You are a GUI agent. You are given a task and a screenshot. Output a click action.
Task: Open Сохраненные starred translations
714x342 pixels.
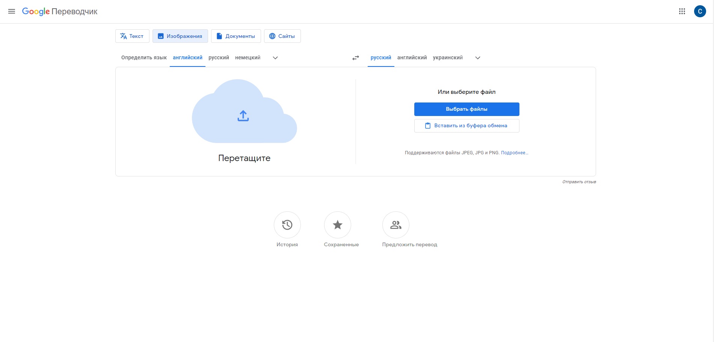338,225
